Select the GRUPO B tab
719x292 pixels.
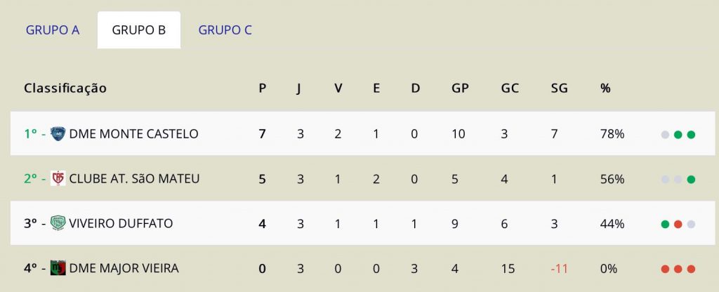tap(139, 30)
